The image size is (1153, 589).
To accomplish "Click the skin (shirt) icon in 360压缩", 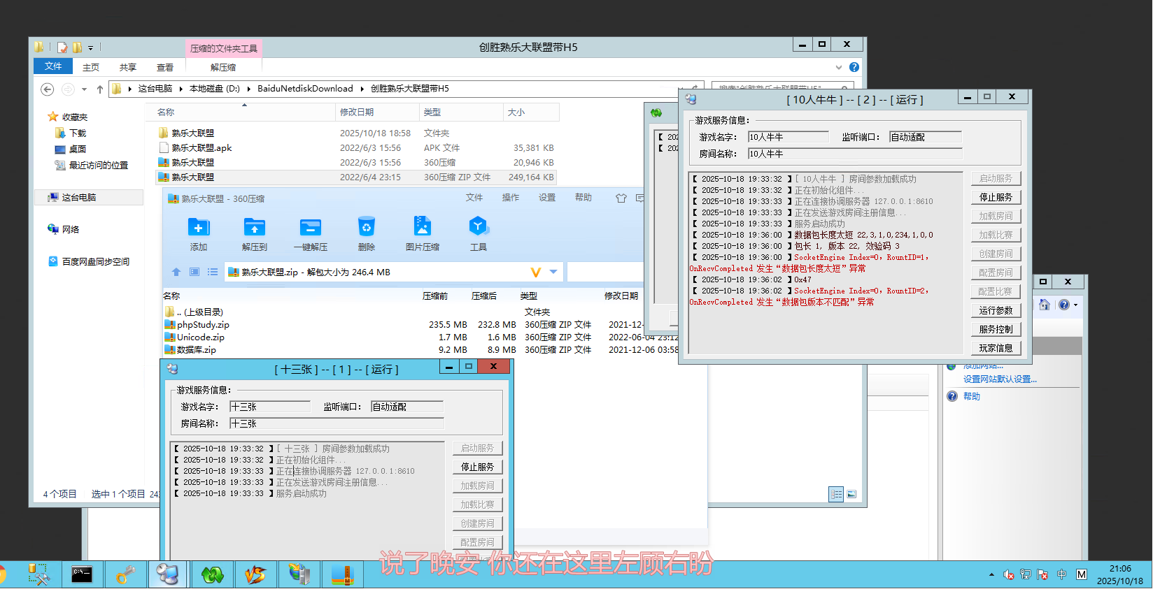I will (621, 198).
